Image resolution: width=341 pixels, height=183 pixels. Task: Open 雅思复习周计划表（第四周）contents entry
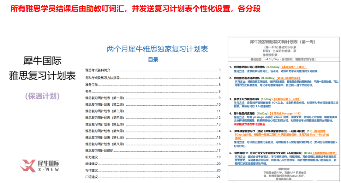153,118
